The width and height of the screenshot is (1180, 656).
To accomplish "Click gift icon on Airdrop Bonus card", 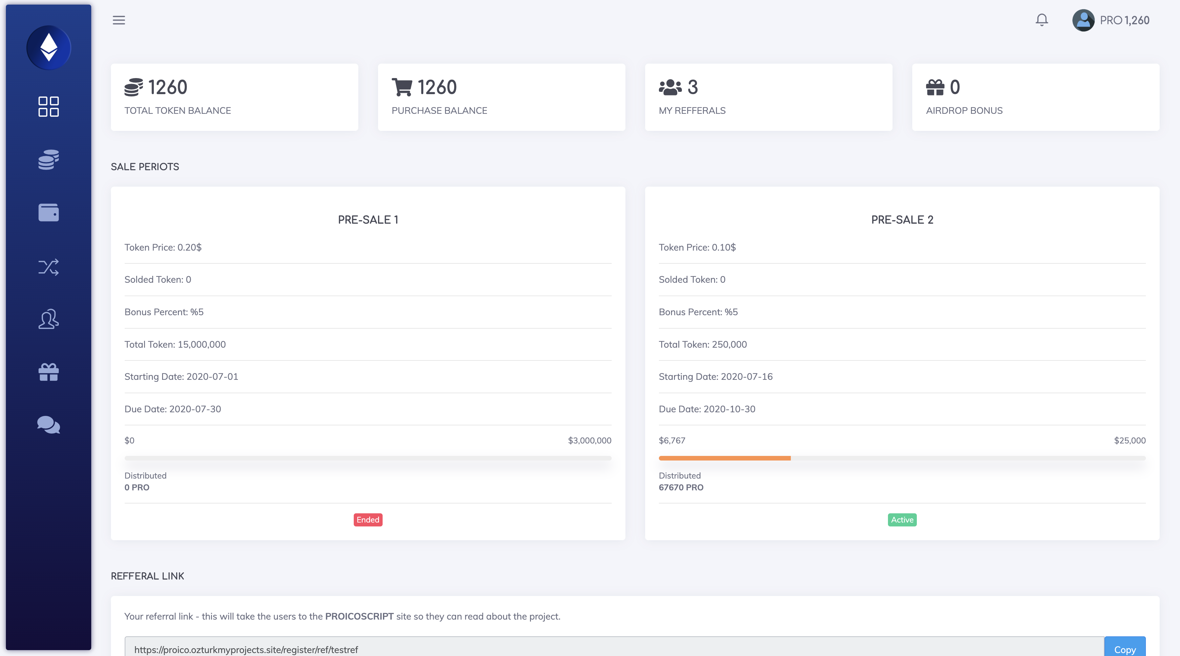I will pos(935,87).
